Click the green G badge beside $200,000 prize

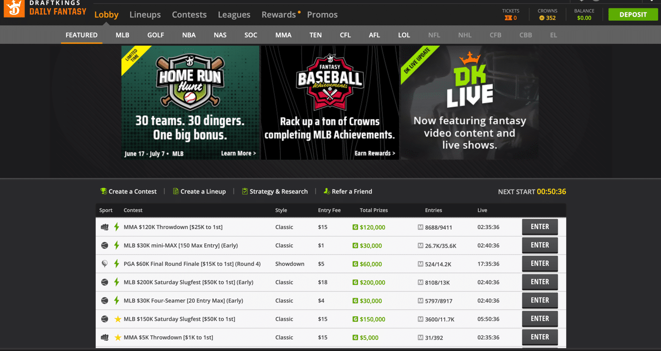tap(355, 282)
